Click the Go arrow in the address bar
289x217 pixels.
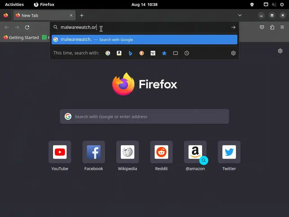[233, 27]
